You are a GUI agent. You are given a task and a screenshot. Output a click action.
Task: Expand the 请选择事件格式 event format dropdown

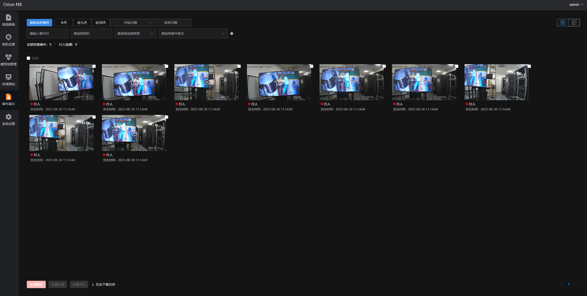pyautogui.click(x=193, y=33)
